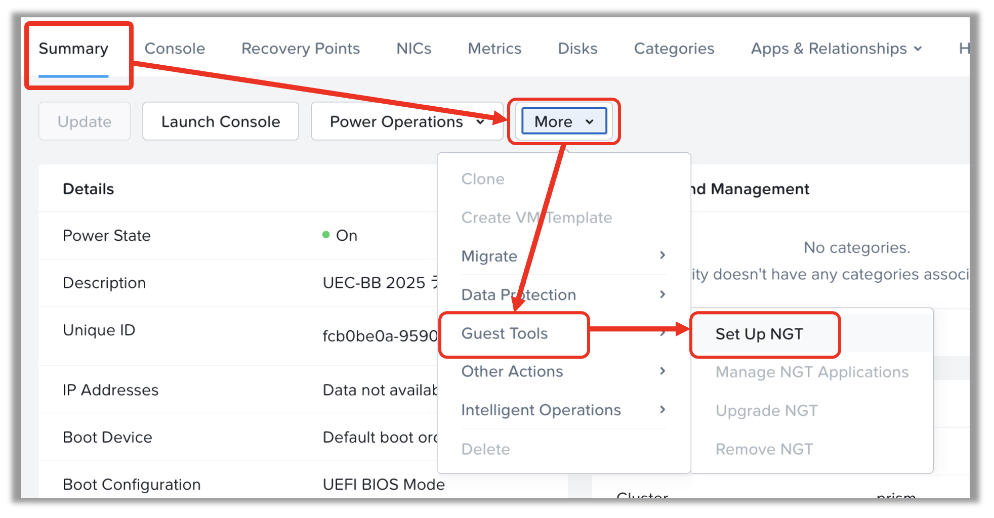
Task: Click the More dropdown button
Action: click(564, 121)
